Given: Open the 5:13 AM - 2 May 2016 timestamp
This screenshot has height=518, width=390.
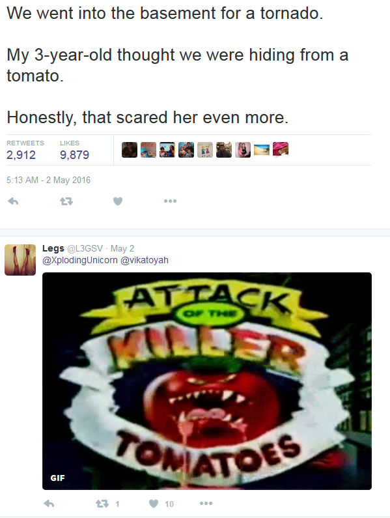Looking at the screenshot, I should [x=49, y=180].
